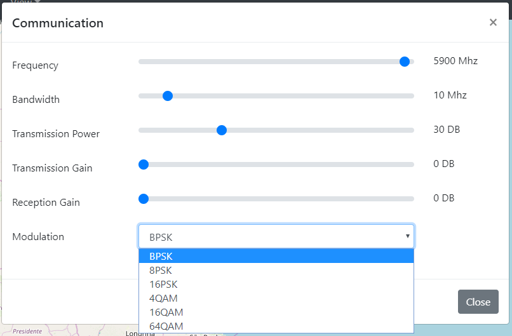512x336 pixels.
Task: Click the Transmission Gain slider handle
Action: click(x=144, y=165)
